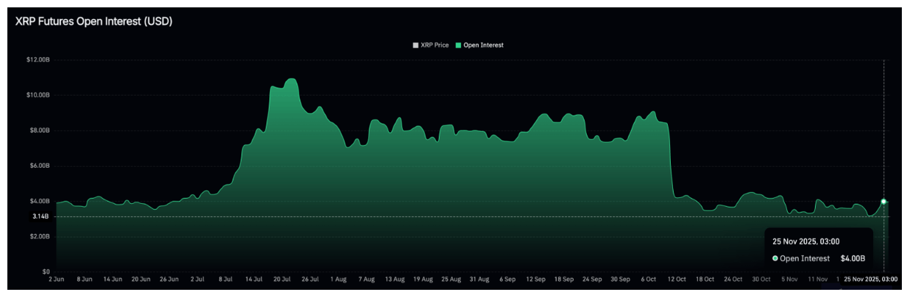Click the 12 Sep x-axis date
This screenshot has width=907, height=292.
pyautogui.click(x=535, y=279)
